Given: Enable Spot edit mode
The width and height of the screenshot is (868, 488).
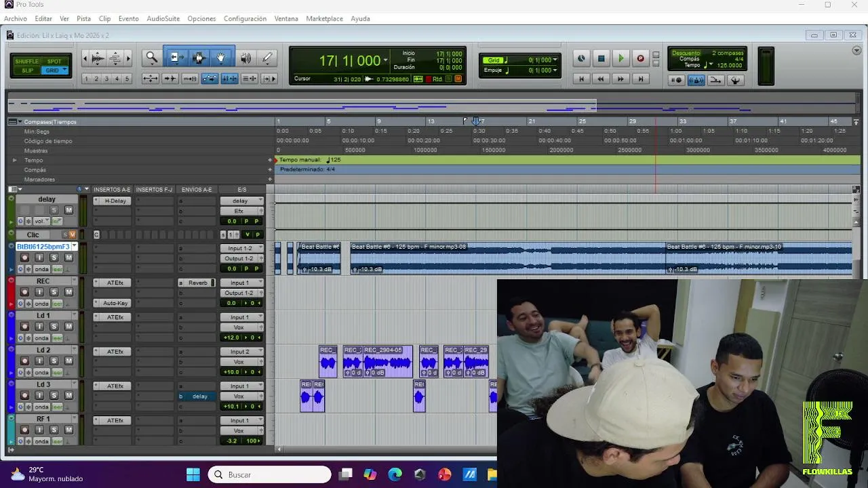Looking at the screenshot, I should [x=54, y=62].
